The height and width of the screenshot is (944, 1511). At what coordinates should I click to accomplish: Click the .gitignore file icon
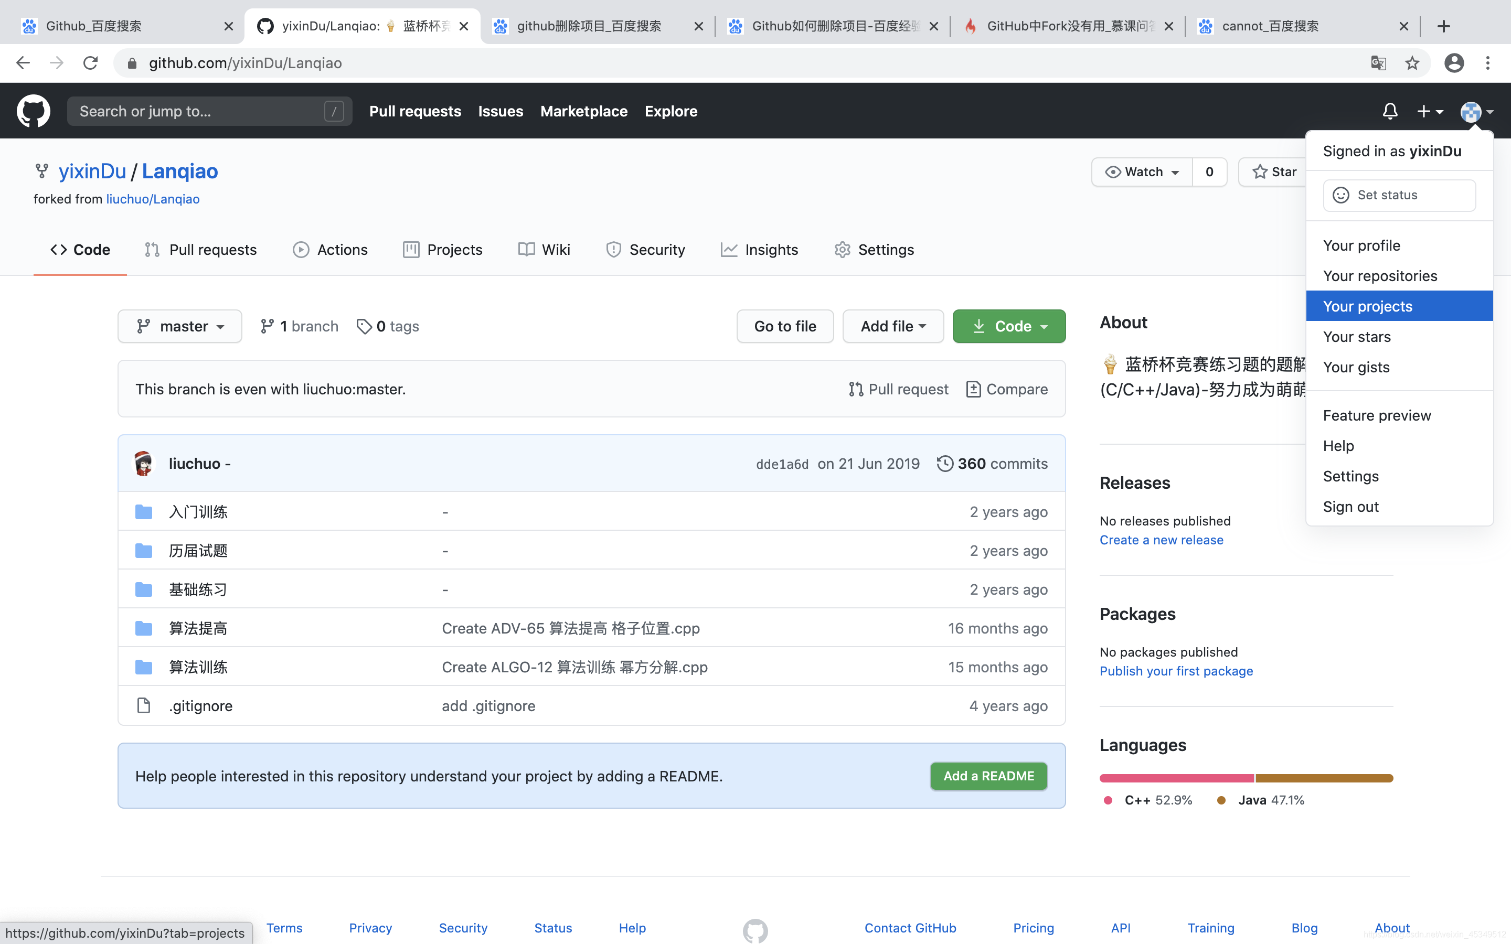[144, 705]
